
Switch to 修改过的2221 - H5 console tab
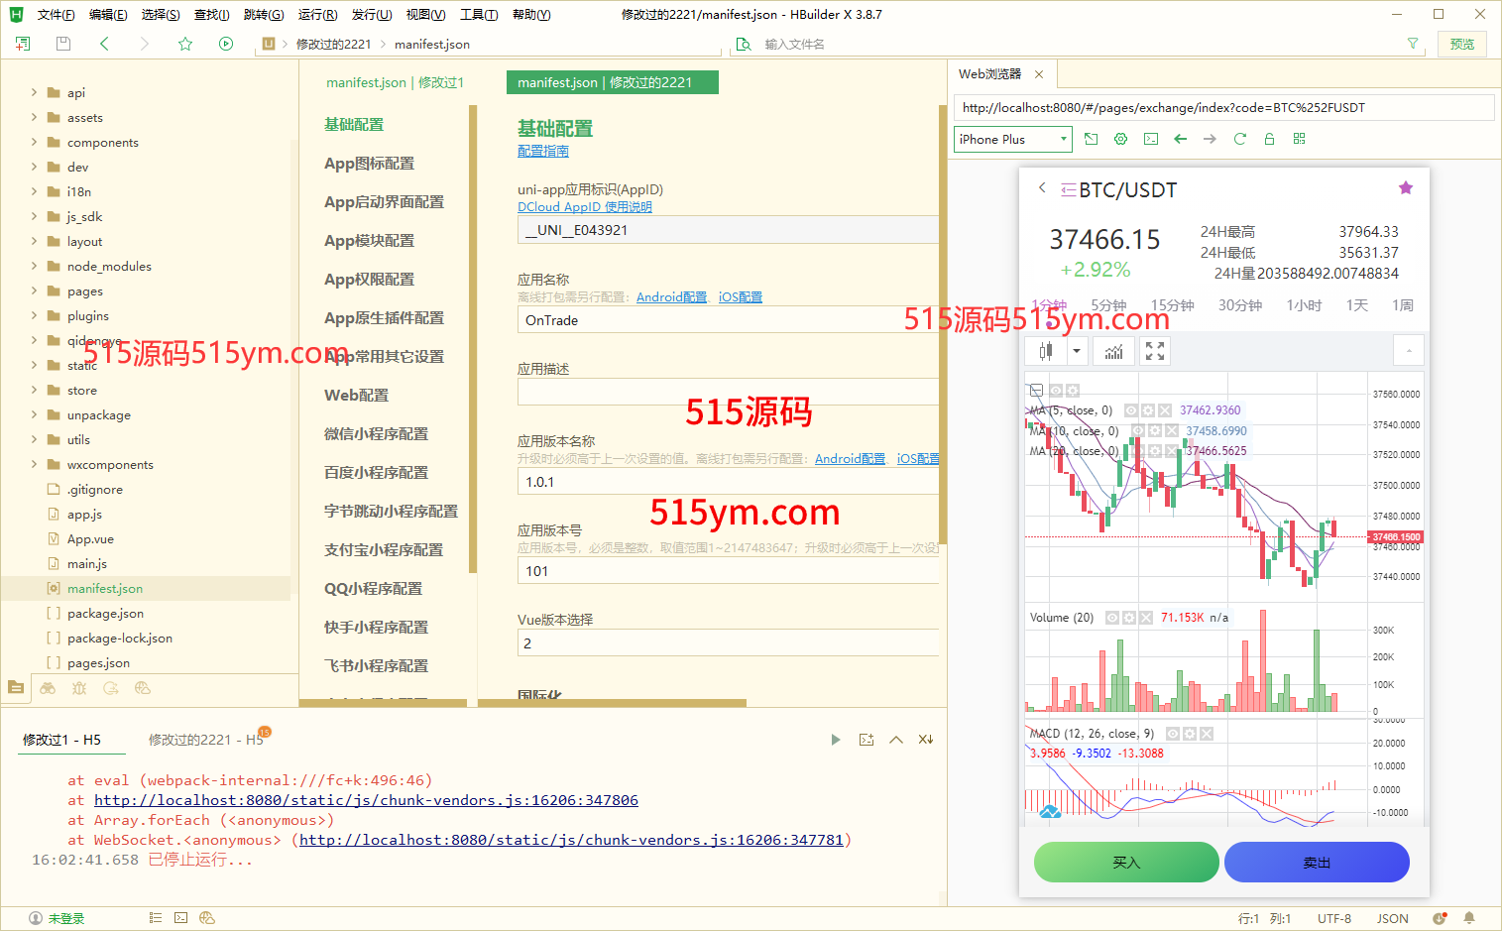(205, 740)
